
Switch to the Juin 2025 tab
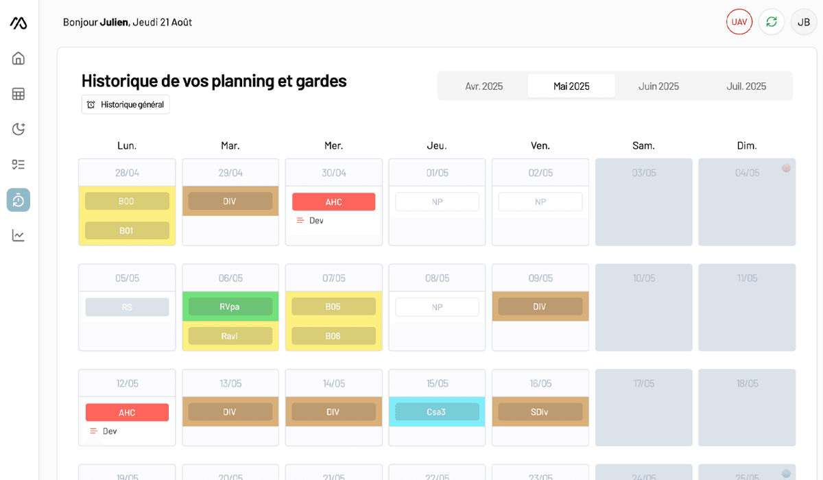tap(658, 86)
